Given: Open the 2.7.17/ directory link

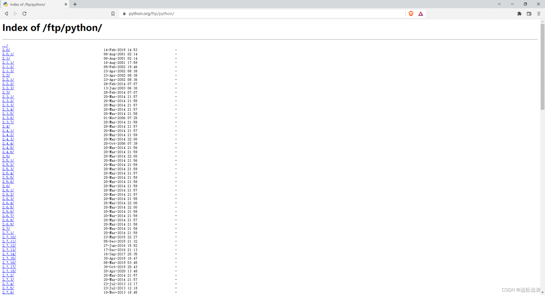Looking at the screenshot, I should click(x=9, y=267).
